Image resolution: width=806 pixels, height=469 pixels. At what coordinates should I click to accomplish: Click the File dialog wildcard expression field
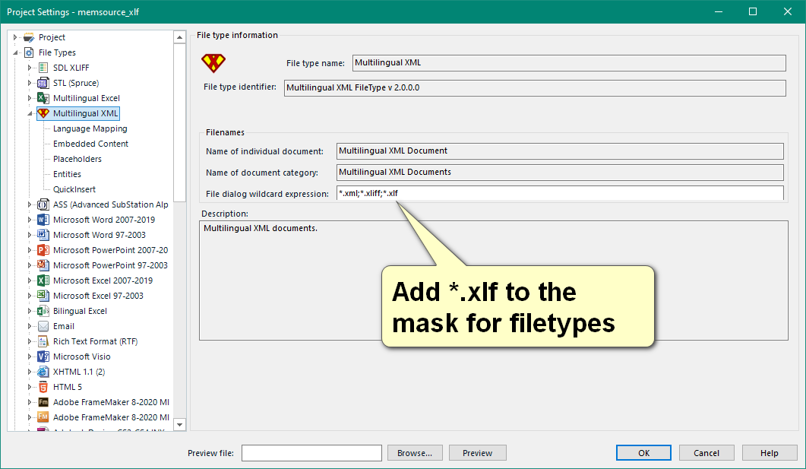click(x=560, y=193)
